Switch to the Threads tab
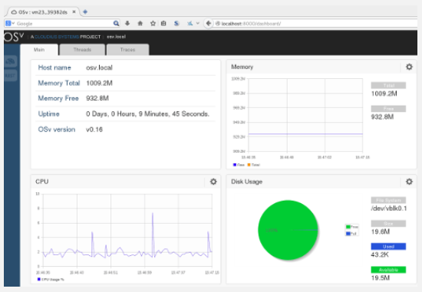 click(82, 50)
